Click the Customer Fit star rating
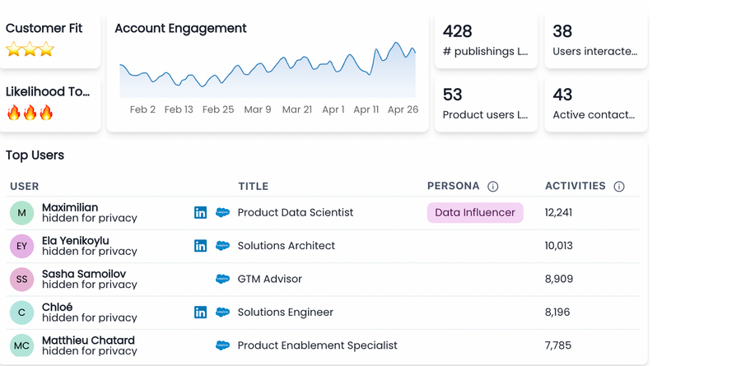This screenshot has width=741, height=366. [30, 49]
